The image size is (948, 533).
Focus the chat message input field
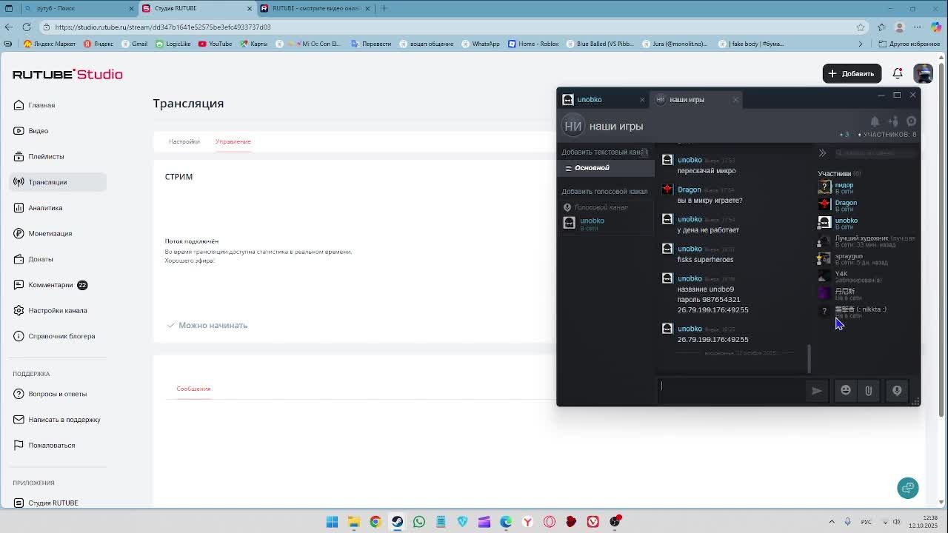[731, 390]
